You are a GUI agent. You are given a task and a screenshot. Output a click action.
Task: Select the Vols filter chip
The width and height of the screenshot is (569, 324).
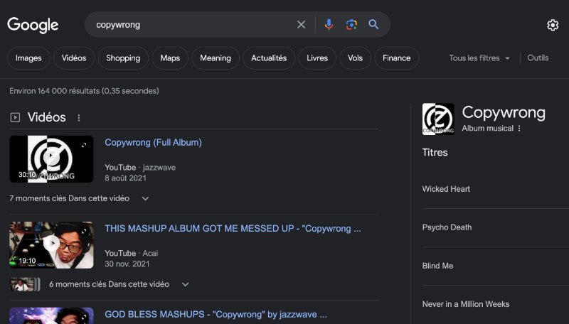coord(355,58)
